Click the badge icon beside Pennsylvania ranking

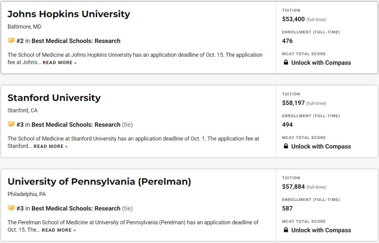pos(11,208)
